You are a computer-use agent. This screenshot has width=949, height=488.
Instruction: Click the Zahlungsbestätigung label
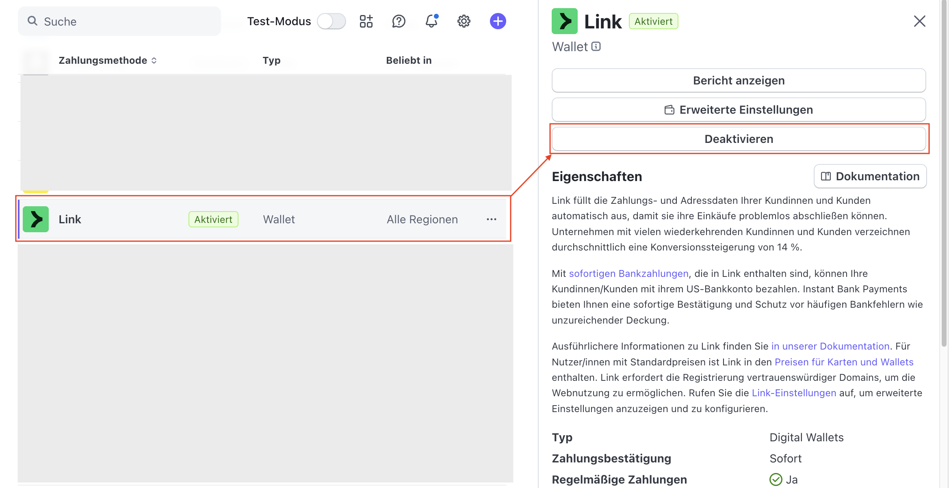tap(611, 458)
